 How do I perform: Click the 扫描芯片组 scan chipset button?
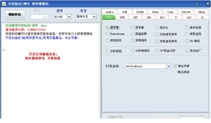point(115,117)
